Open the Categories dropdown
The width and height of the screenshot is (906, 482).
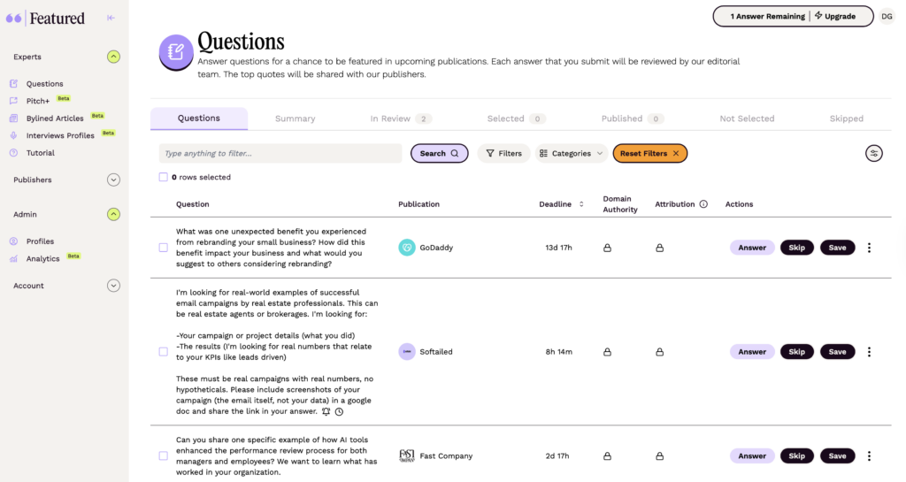572,153
